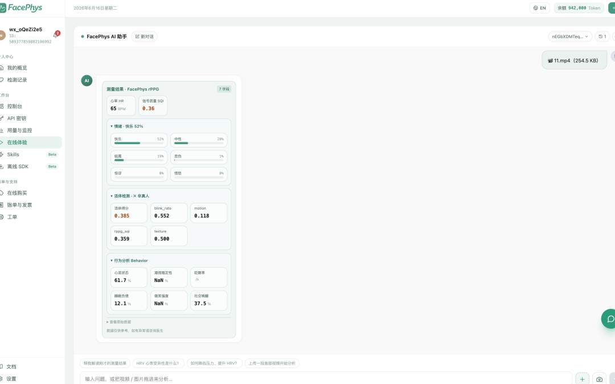The height and width of the screenshot is (384, 615).
Task: Click the 余额 942,000 Token balance pill
Action: [579, 8]
